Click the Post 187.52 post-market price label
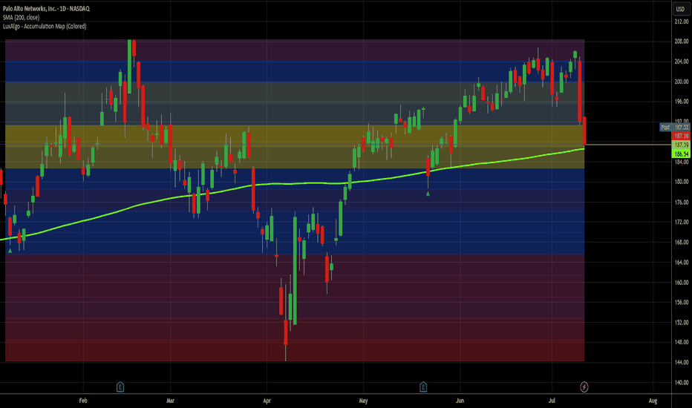The image size is (692, 408). 674,127
